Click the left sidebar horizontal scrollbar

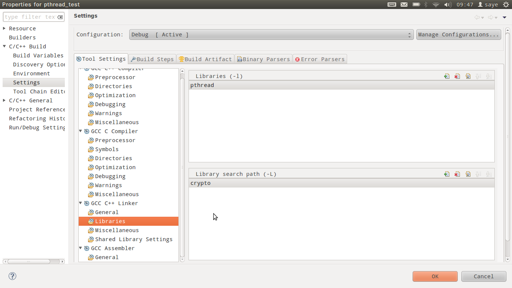coord(29,261)
